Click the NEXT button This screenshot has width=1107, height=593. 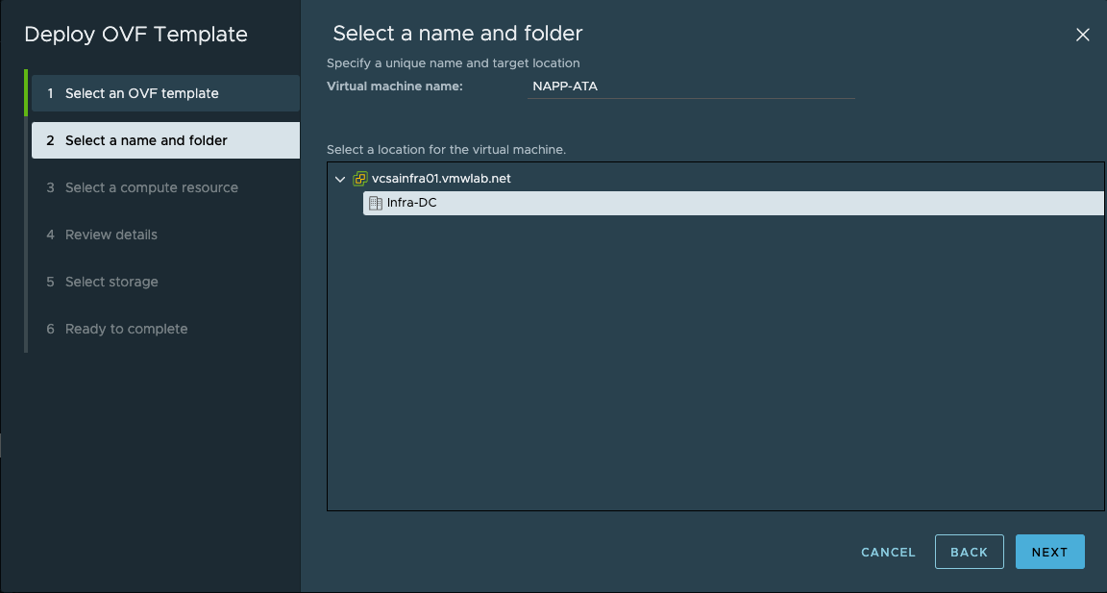[1049, 552]
